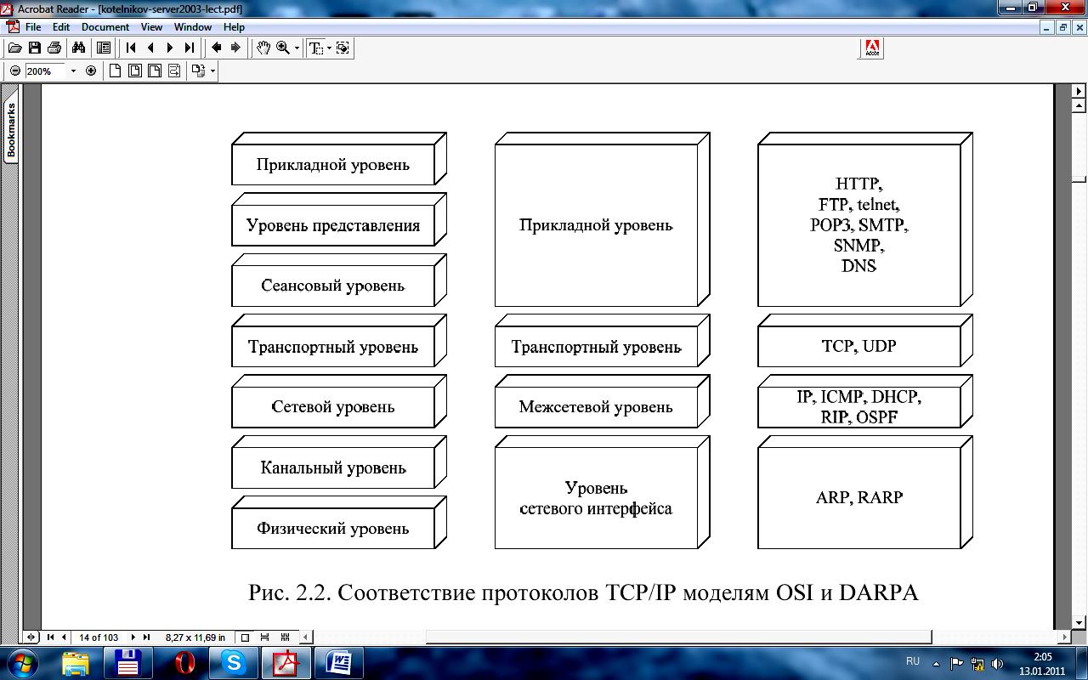
Task: Select Single Page layout in status bar
Action: click(246, 637)
